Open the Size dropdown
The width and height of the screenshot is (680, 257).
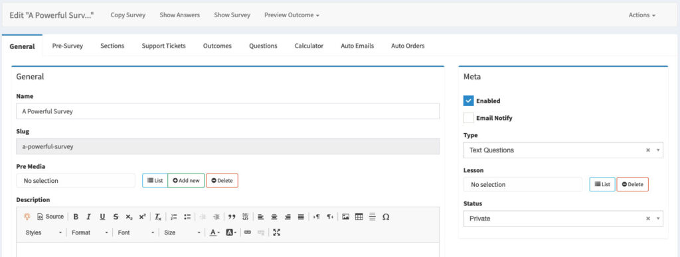182,232
